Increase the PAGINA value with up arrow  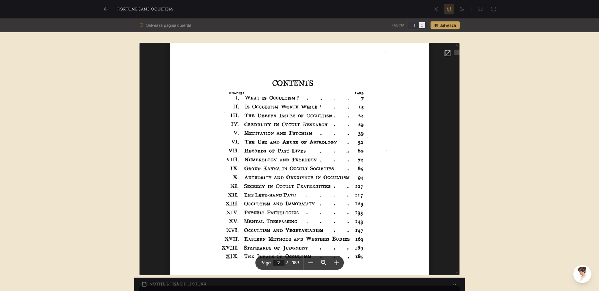(422, 24)
